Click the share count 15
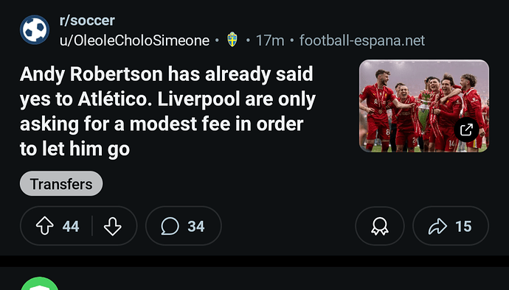Screen dimensions: 509x290 [x=463, y=226]
